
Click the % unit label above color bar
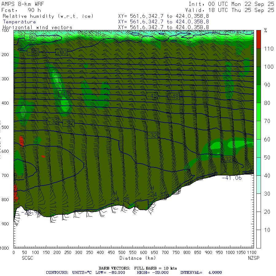[266, 31]
